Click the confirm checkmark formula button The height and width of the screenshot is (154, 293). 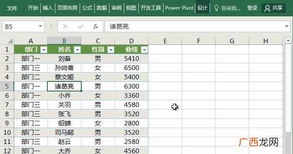tap(80, 26)
